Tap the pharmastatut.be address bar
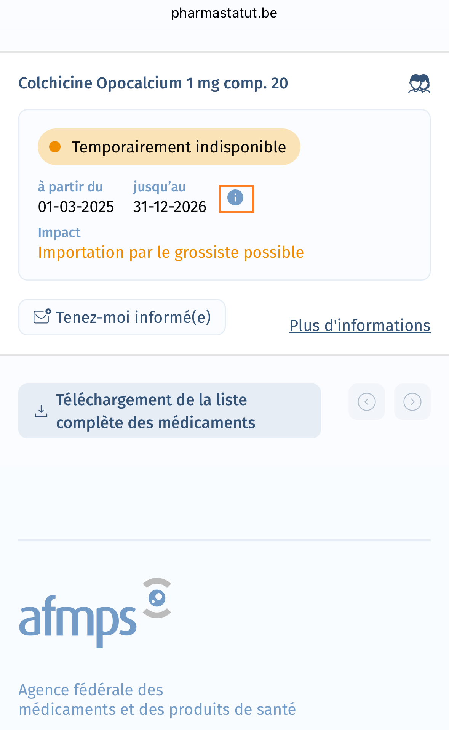449x730 pixels. tap(224, 13)
